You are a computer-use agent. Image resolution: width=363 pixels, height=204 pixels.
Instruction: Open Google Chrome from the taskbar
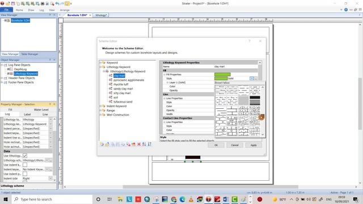click(x=174, y=199)
